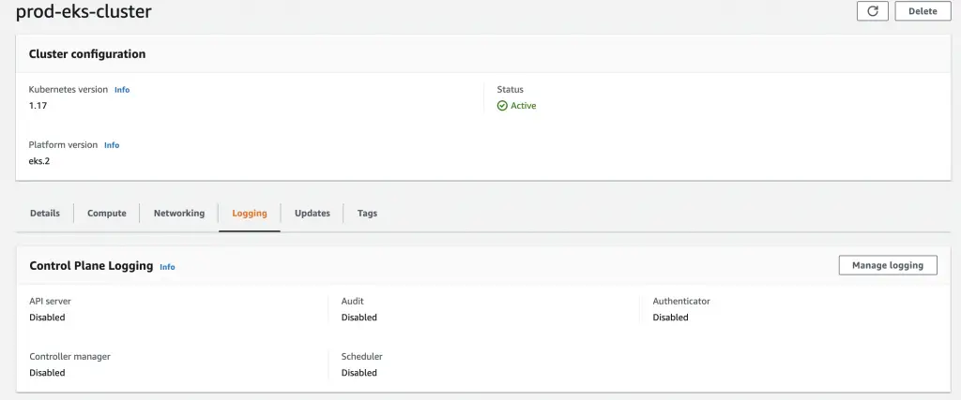This screenshot has height=400, width=961.
Task: Switch to the Networking tab
Action: click(179, 214)
